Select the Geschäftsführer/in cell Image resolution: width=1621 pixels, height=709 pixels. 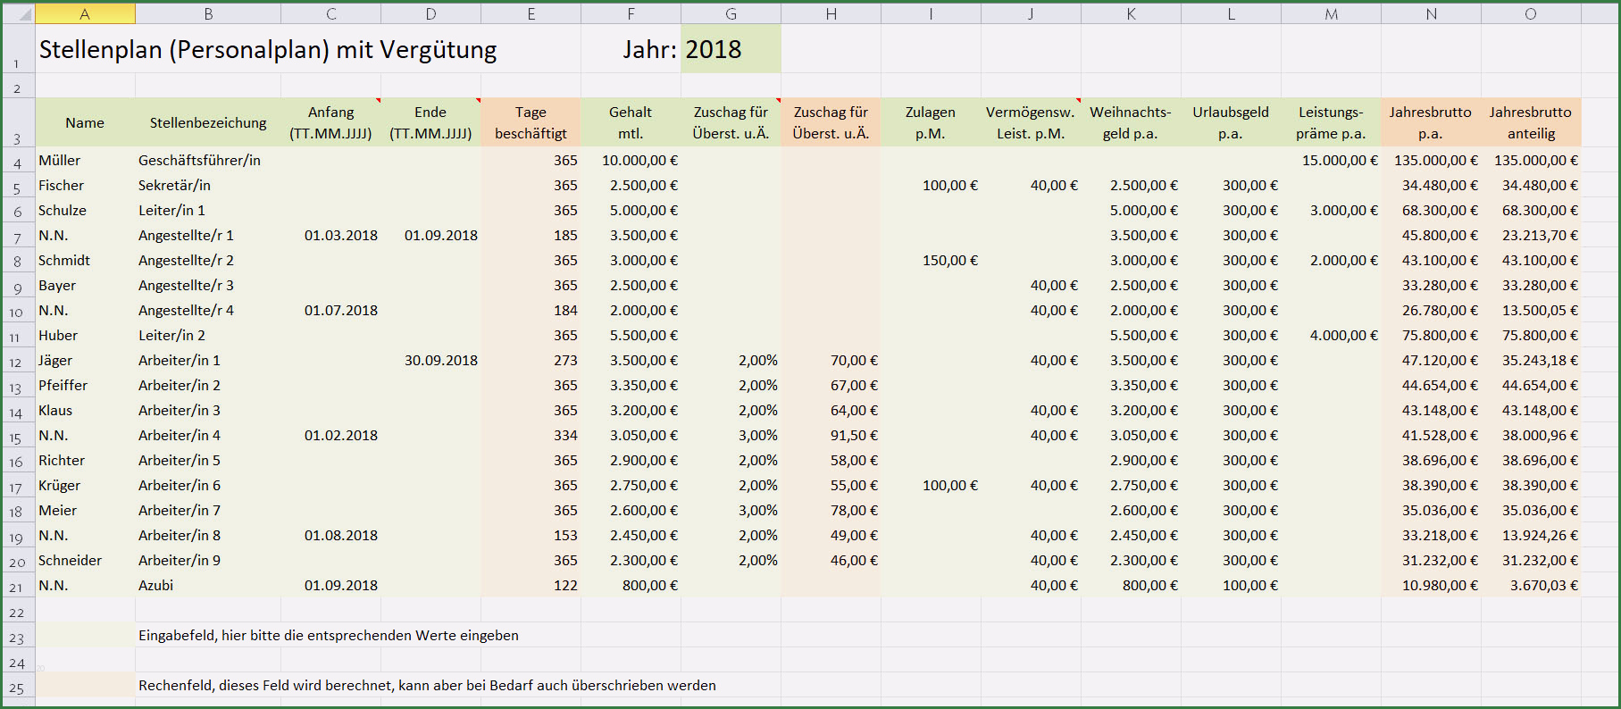coord(207,161)
